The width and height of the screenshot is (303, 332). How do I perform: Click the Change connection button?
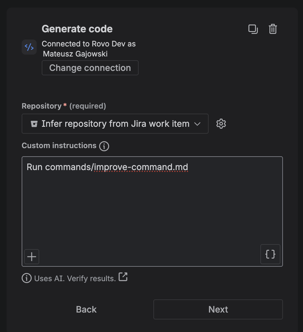(x=90, y=68)
